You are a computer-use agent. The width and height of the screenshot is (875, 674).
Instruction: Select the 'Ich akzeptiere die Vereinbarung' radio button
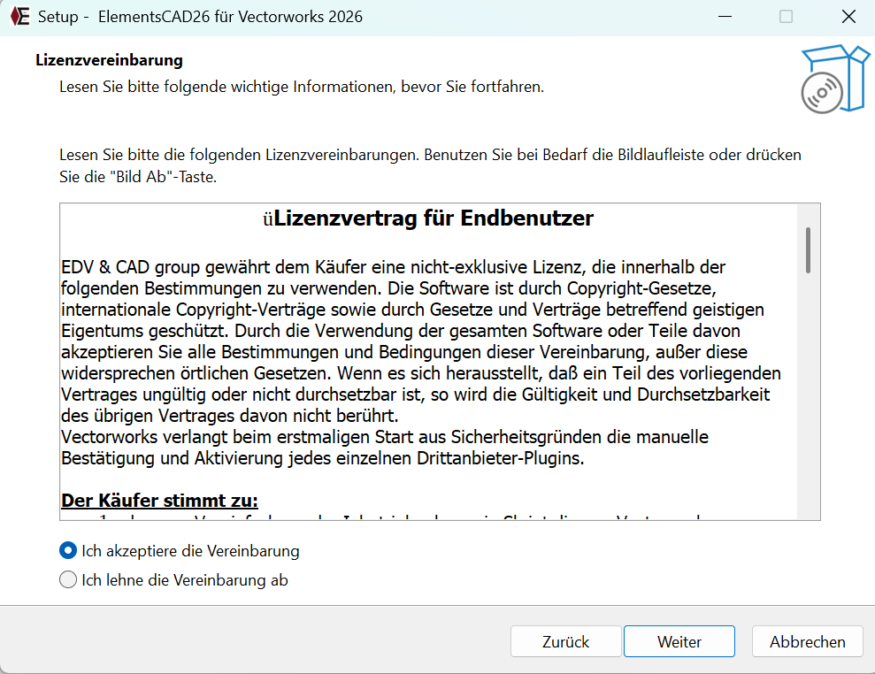coord(68,551)
